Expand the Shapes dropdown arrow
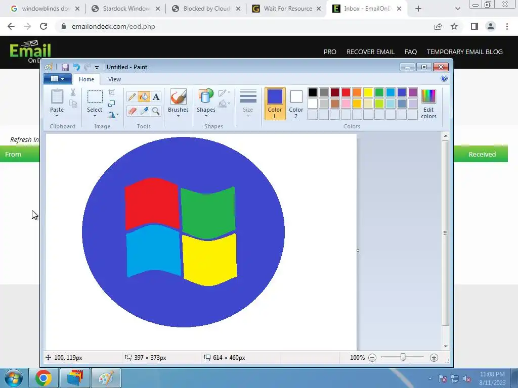Image resolution: width=518 pixels, height=388 pixels. [x=206, y=116]
